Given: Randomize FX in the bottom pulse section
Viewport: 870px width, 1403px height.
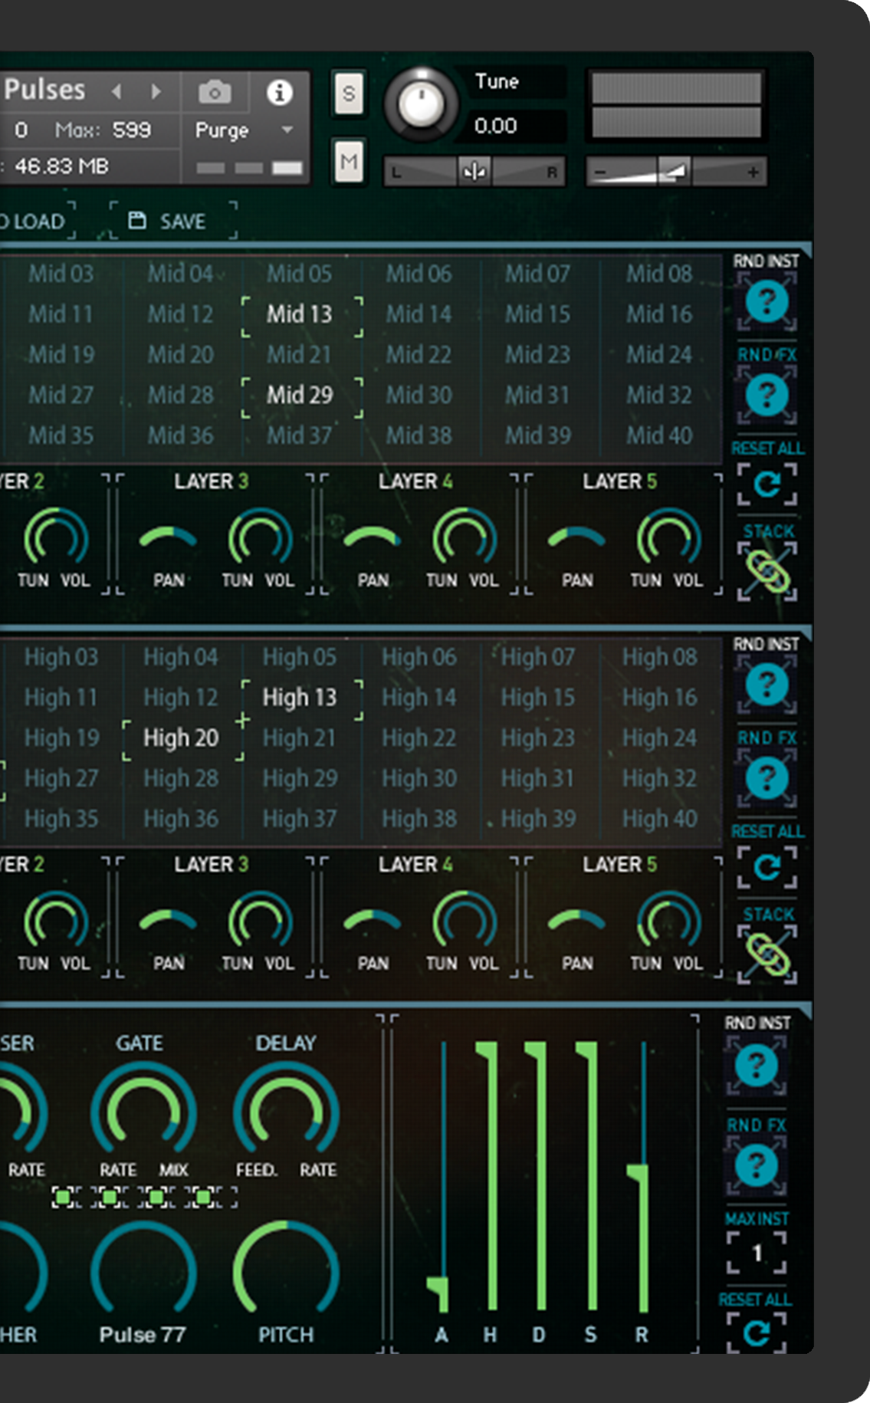Looking at the screenshot, I should (757, 1166).
